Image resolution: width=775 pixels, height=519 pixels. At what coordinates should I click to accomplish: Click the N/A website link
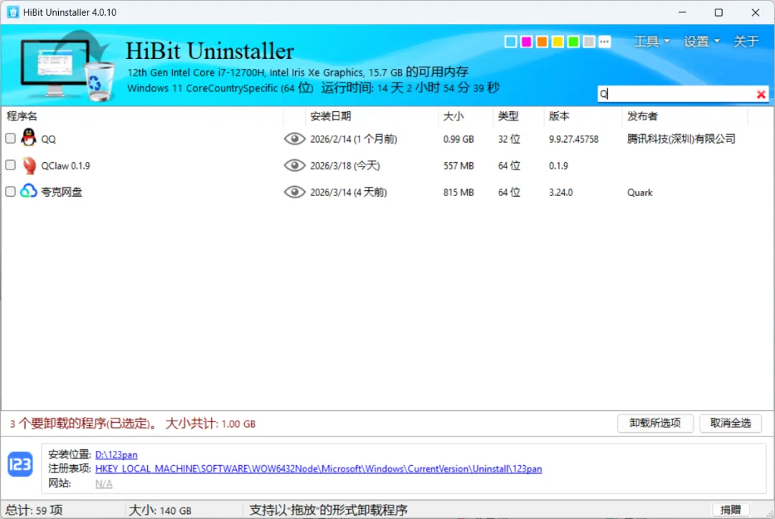pyautogui.click(x=104, y=483)
